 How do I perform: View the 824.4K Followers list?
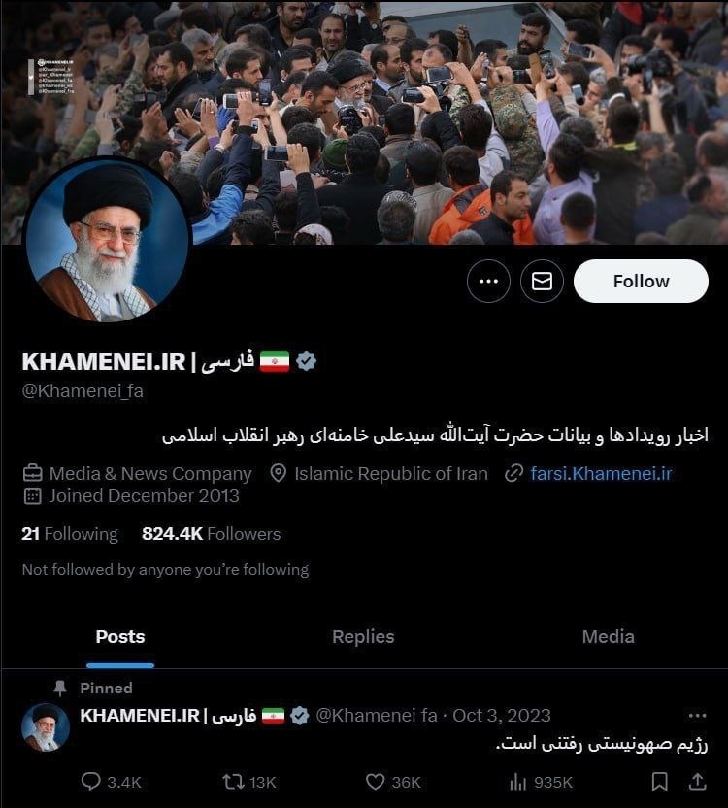[x=212, y=534]
